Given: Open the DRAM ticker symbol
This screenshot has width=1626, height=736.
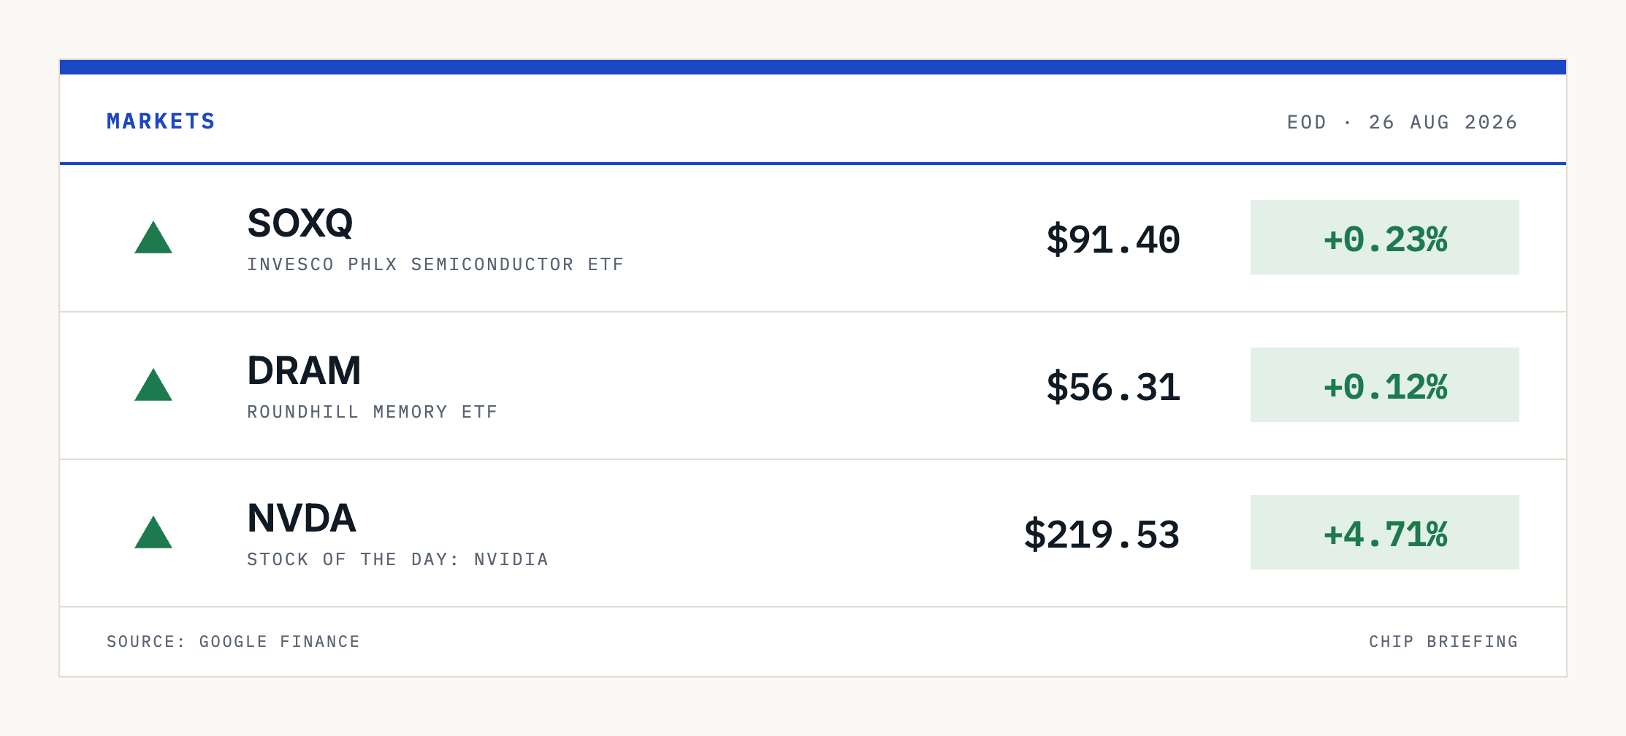Looking at the screenshot, I should click(305, 371).
